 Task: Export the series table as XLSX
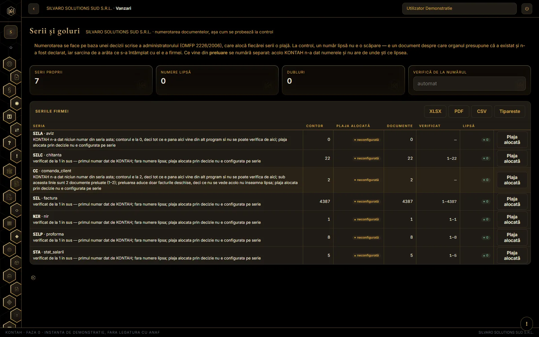point(435,112)
